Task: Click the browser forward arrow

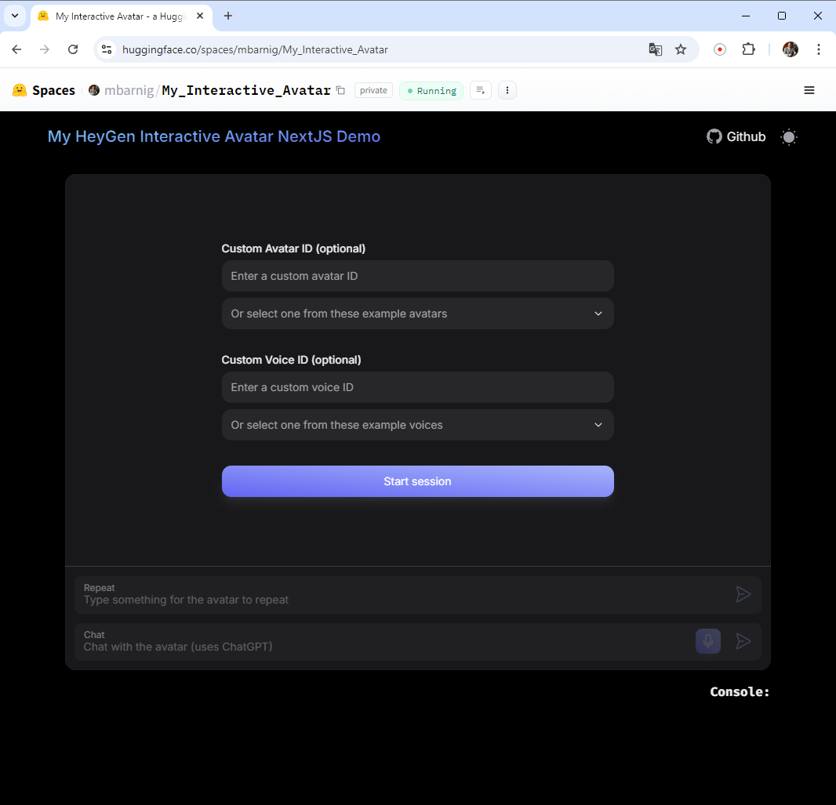Action: click(x=45, y=49)
